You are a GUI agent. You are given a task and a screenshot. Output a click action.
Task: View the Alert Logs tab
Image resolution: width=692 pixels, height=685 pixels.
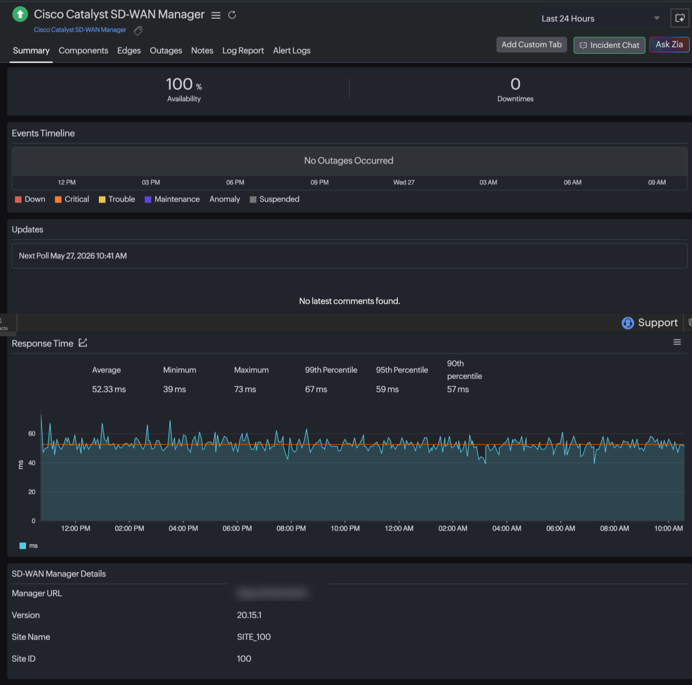292,50
